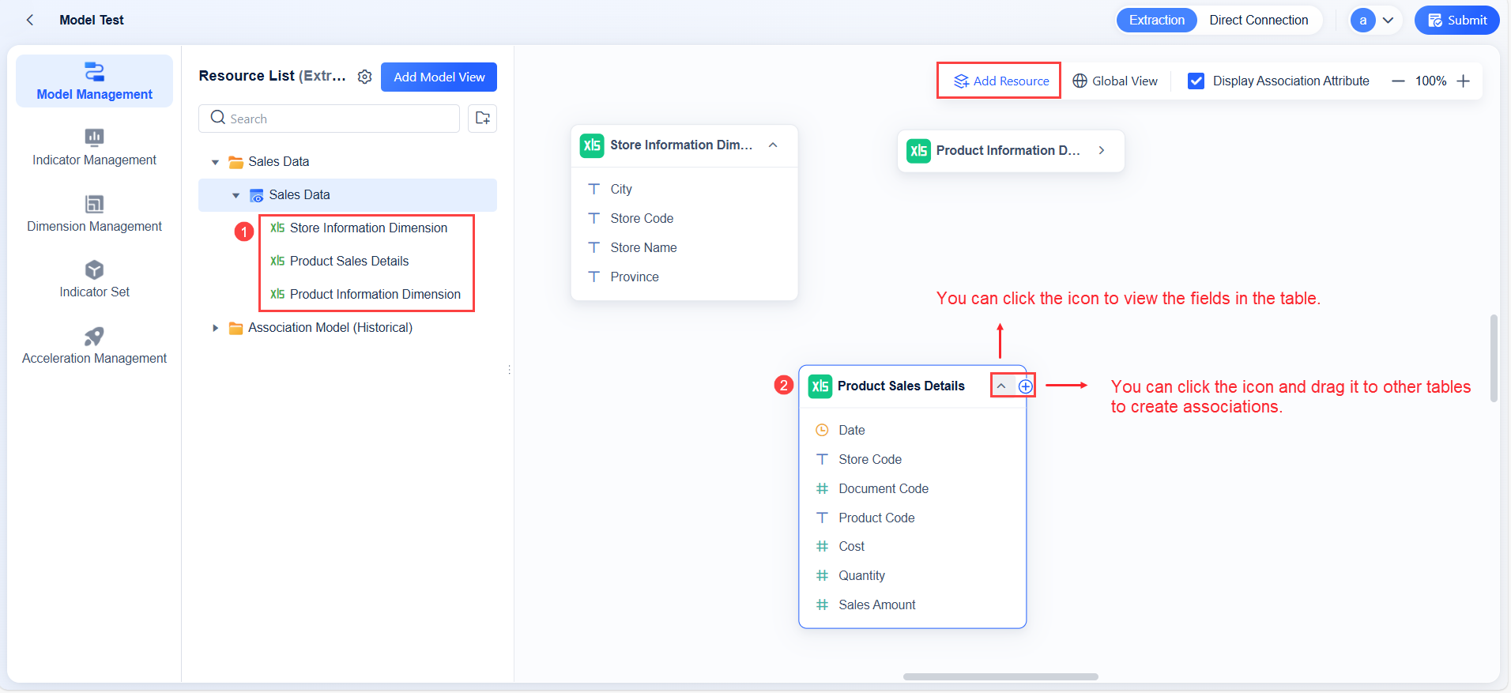Zoom out with the minus icon
This screenshot has width=1511, height=693.
click(x=1398, y=81)
